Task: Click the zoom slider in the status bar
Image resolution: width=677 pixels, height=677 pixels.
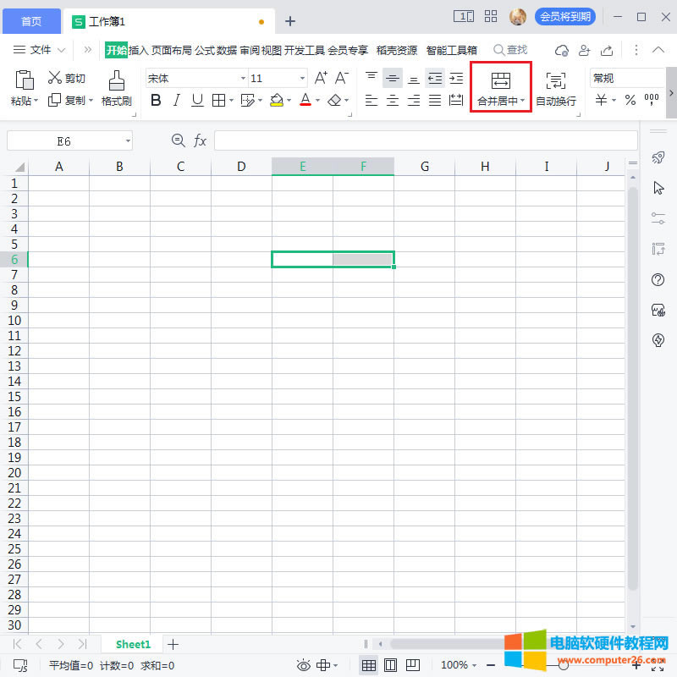Action: point(563,665)
